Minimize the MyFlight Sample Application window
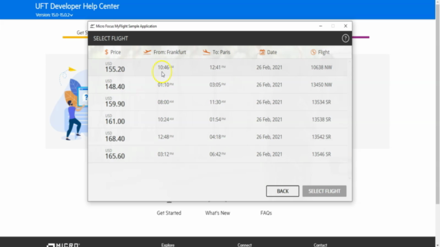The height and width of the screenshot is (247, 440). (320, 26)
